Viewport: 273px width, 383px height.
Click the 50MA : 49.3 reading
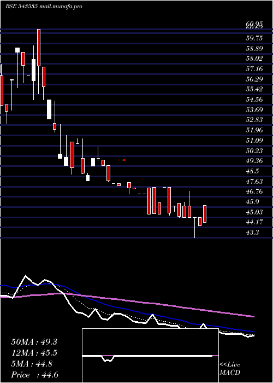tap(34, 342)
